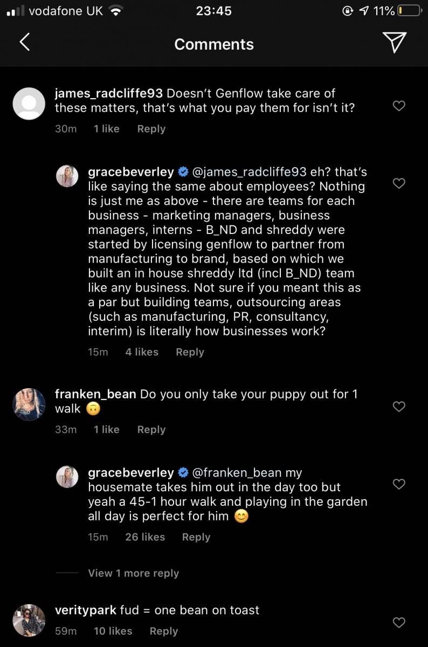This screenshot has width=428, height=647.
Task: Expand View 1 more reply
Action: 133,573
